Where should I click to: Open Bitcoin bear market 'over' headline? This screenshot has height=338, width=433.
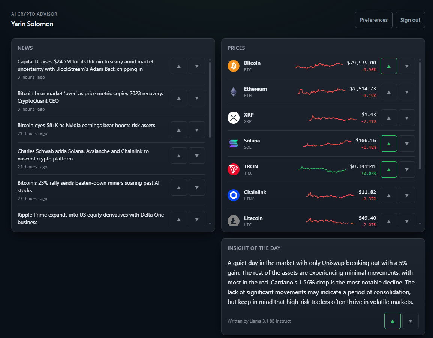90,97
